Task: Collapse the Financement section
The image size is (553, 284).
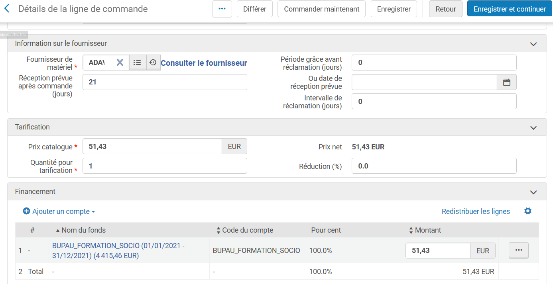Action: coord(533,192)
